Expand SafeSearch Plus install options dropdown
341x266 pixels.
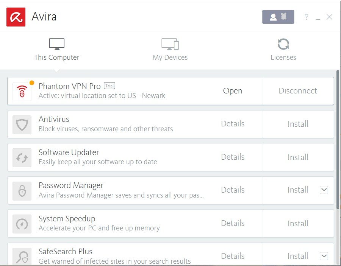tap(324, 256)
